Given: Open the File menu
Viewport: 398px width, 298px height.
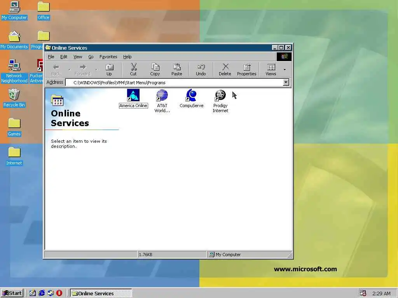Looking at the screenshot, I should click(51, 57).
